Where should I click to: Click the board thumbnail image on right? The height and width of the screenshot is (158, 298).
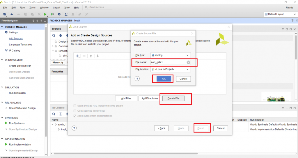276,97
